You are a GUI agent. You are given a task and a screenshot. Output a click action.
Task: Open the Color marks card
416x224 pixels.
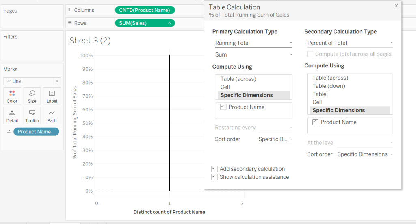pos(12,96)
